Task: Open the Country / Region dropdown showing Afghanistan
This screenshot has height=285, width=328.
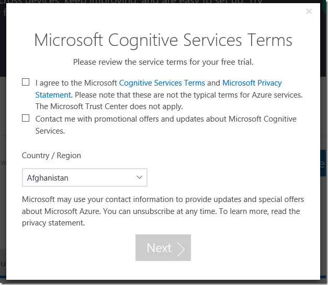Action: [x=84, y=177]
